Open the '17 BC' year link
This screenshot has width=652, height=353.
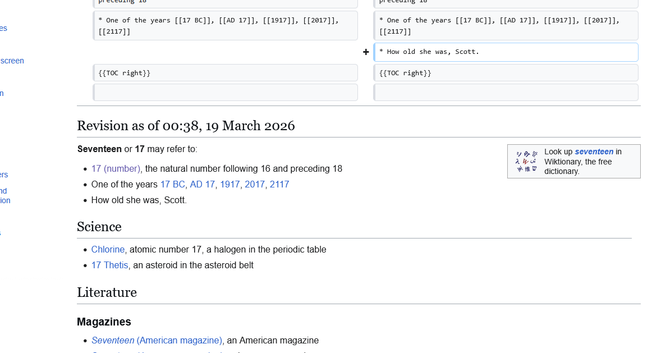[173, 185]
